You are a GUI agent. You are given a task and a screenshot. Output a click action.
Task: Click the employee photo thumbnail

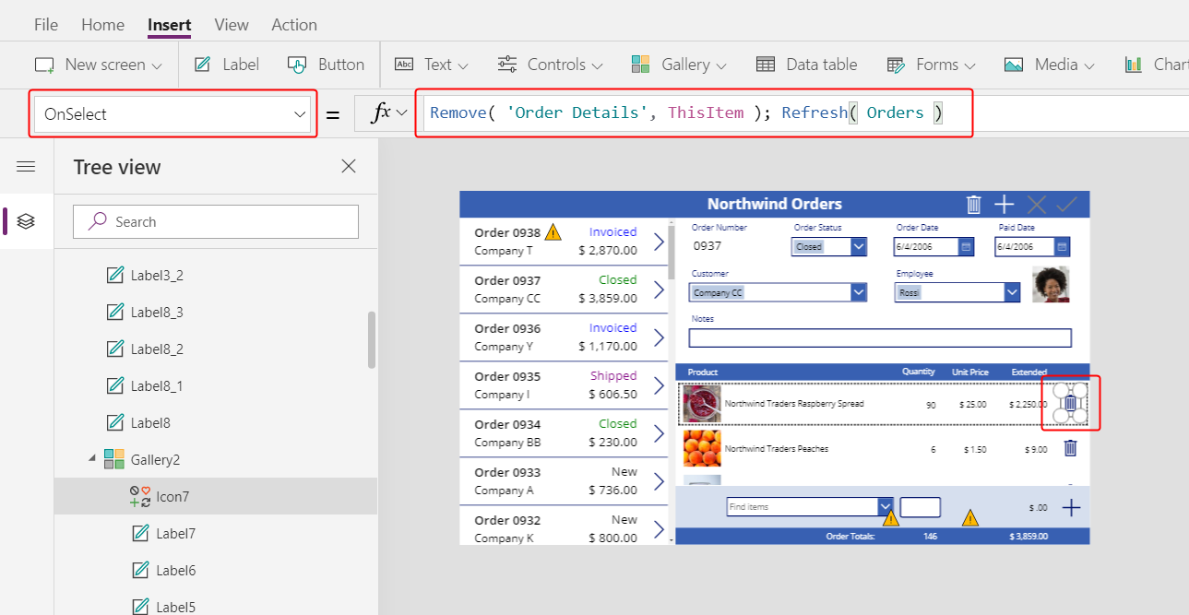1051,284
